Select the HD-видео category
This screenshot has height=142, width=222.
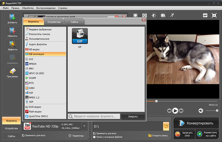tap(45, 49)
